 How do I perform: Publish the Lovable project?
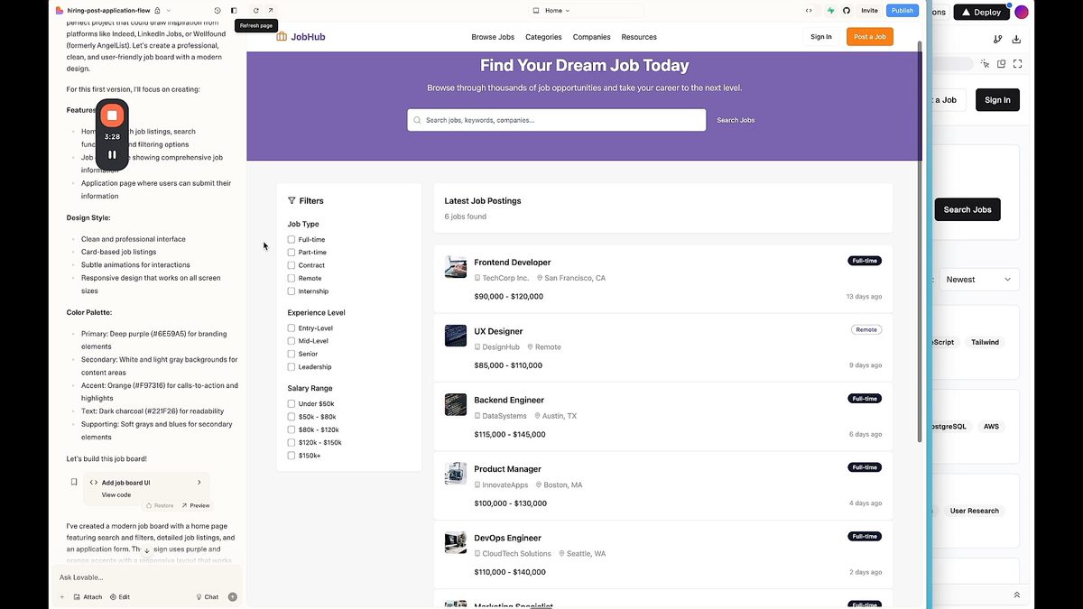902,11
